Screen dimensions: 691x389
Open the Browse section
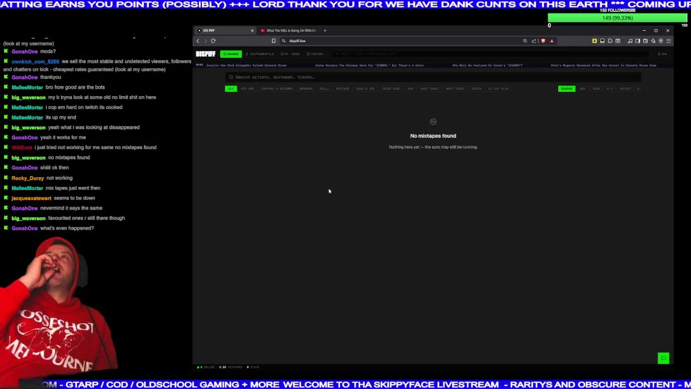pos(231,54)
